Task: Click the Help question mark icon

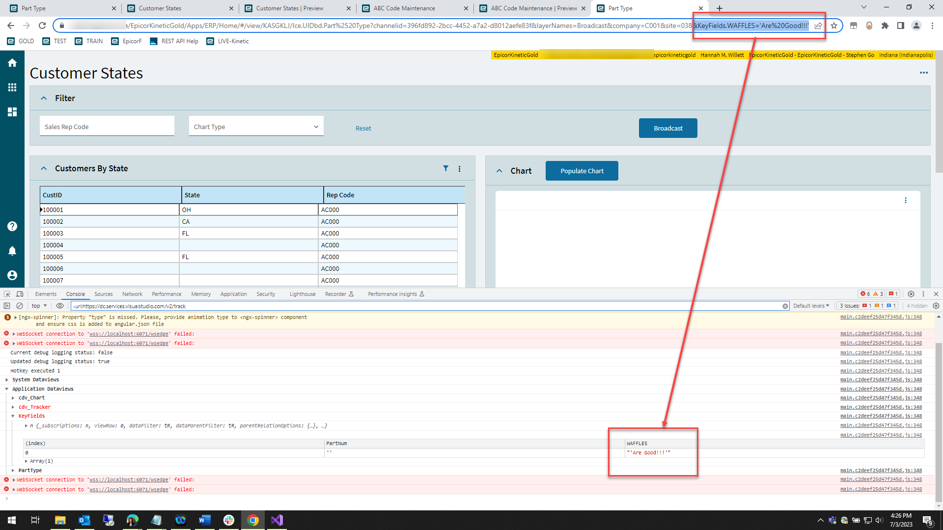Action: click(12, 226)
